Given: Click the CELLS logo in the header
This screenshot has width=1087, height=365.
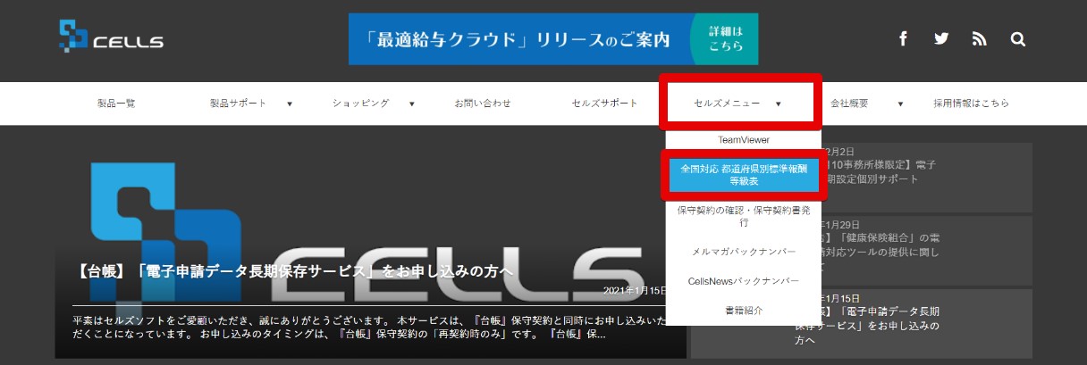Looking at the screenshot, I should point(112,36).
